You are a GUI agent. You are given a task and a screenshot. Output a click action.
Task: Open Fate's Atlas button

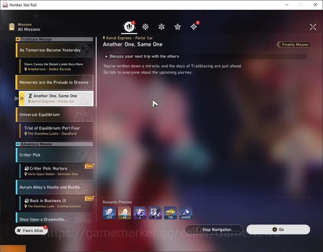point(31,231)
